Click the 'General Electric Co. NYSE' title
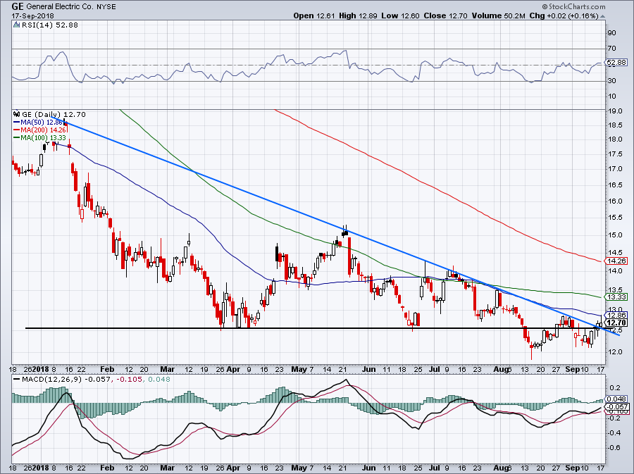634x474 pixels. [70, 7]
